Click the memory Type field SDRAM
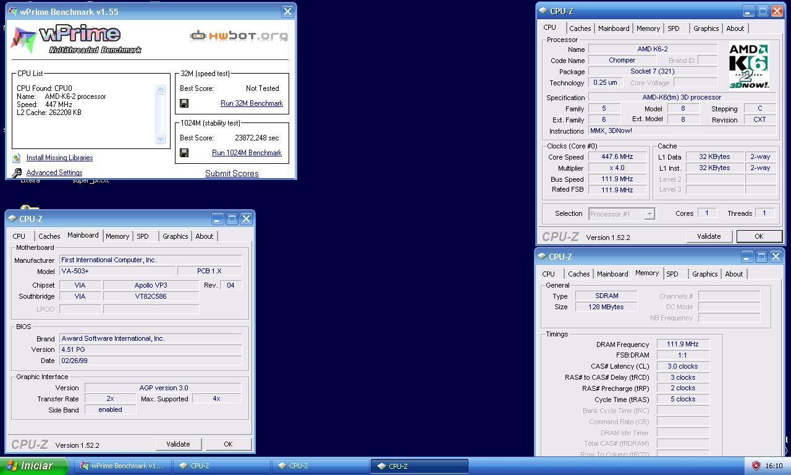This screenshot has width=791, height=475. (x=606, y=296)
